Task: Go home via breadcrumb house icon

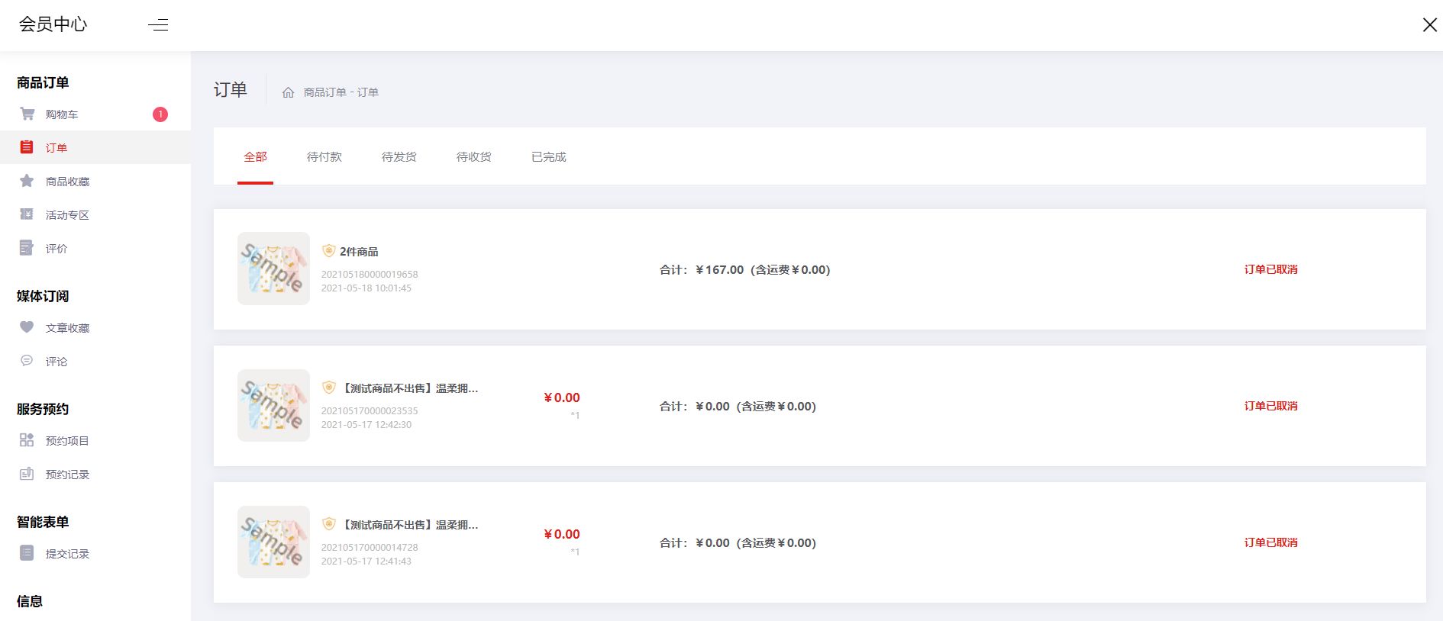Action: (x=288, y=92)
